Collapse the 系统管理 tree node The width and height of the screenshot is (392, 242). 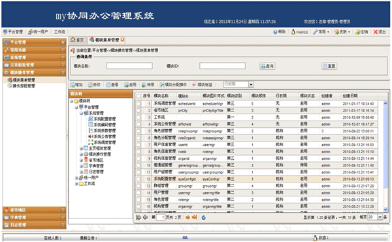(x=81, y=113)
